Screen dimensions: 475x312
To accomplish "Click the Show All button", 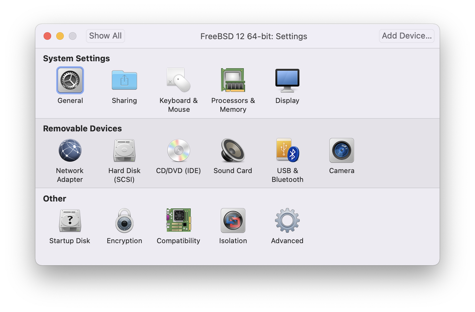I will click(105, 36).
